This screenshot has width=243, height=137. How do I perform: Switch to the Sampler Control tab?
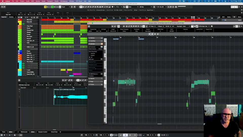click(x=43, y=132)
